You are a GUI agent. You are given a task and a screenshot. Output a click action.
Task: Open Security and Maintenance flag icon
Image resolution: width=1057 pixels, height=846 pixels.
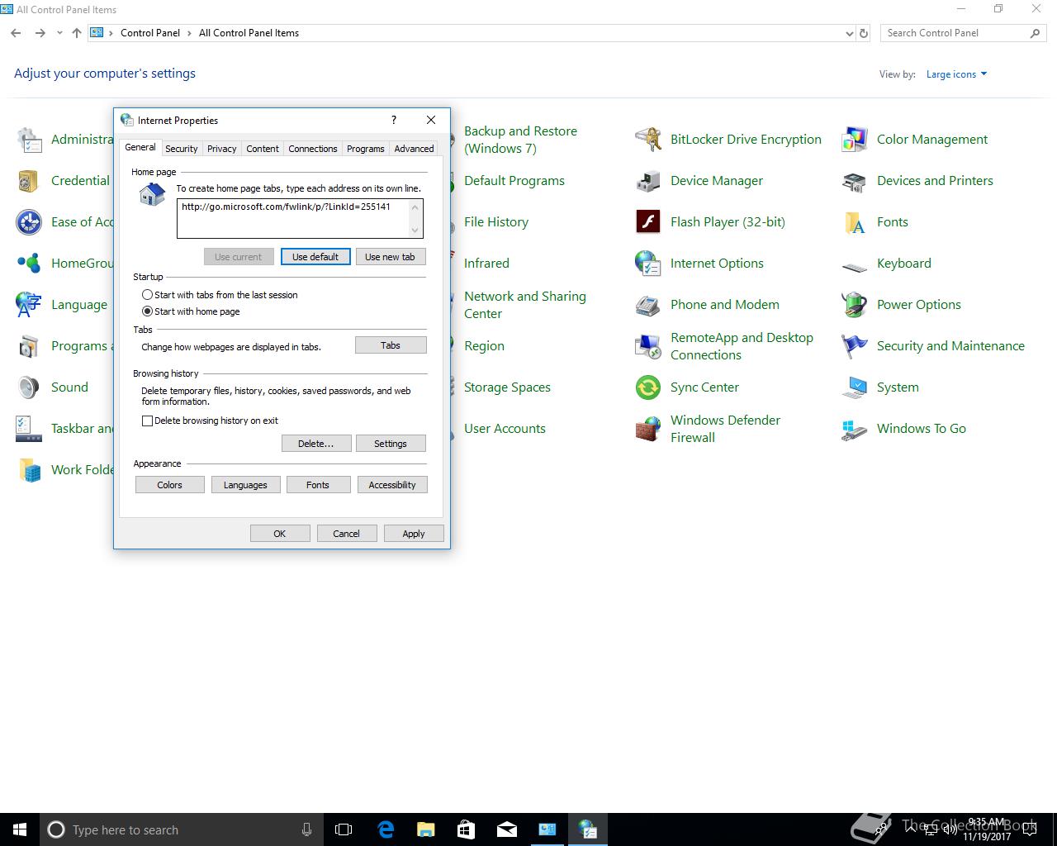click(855, 346)
